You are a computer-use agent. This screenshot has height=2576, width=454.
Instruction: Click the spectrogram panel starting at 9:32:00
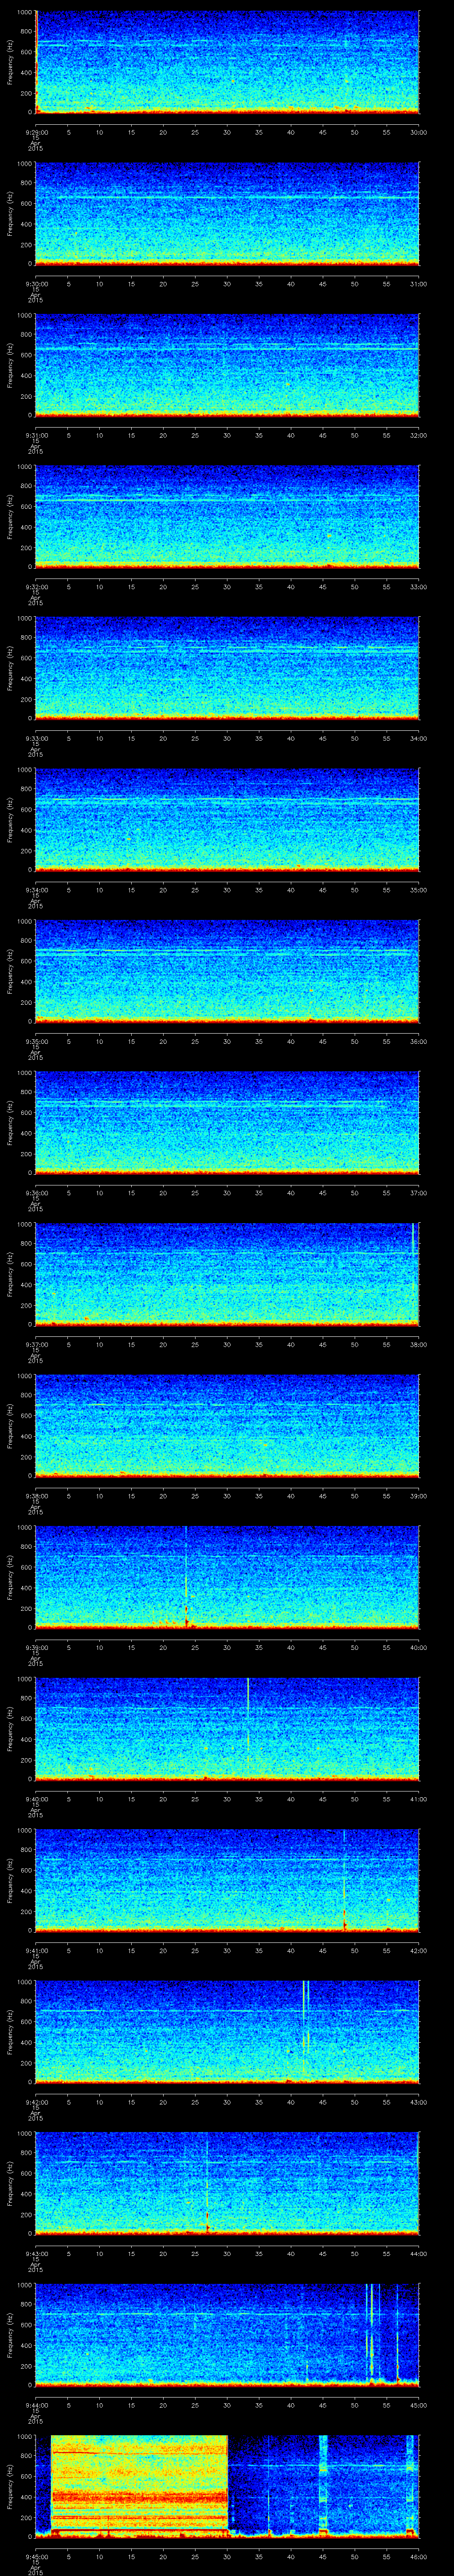coord(227,517)
